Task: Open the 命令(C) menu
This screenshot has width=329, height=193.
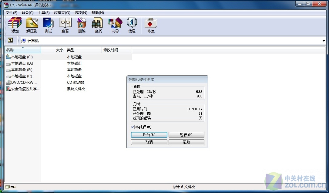Action: (x=28, y=13)
